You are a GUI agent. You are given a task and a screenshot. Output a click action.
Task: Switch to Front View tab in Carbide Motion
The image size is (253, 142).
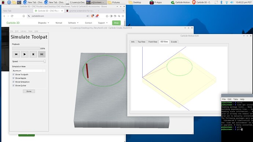click(153, 42)
